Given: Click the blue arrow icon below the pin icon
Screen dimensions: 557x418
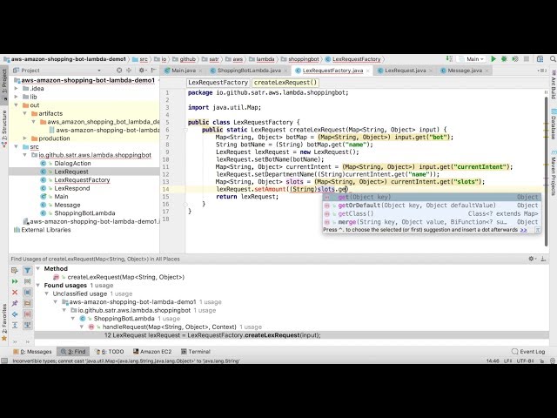Looking at the screenshot, I should (15, 314).
